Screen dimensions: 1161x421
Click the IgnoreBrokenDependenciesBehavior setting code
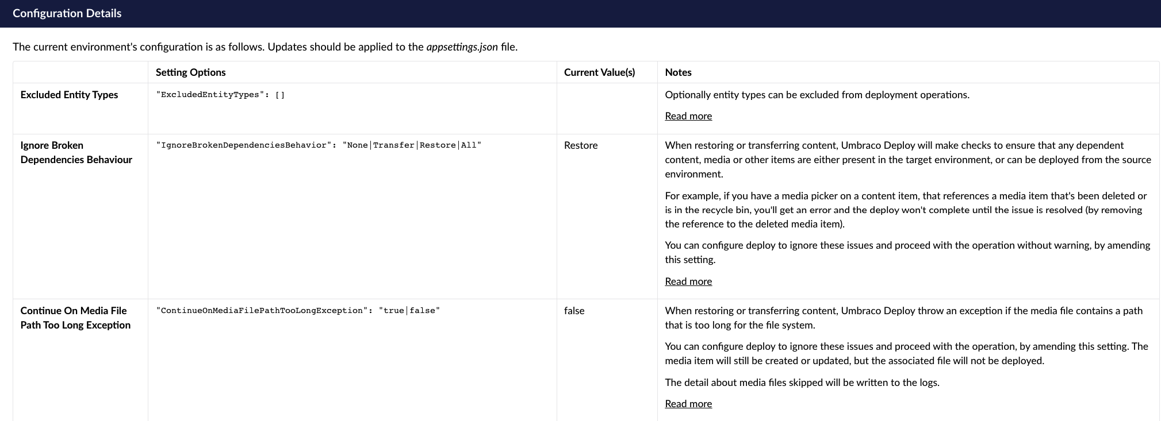point(318,145)
